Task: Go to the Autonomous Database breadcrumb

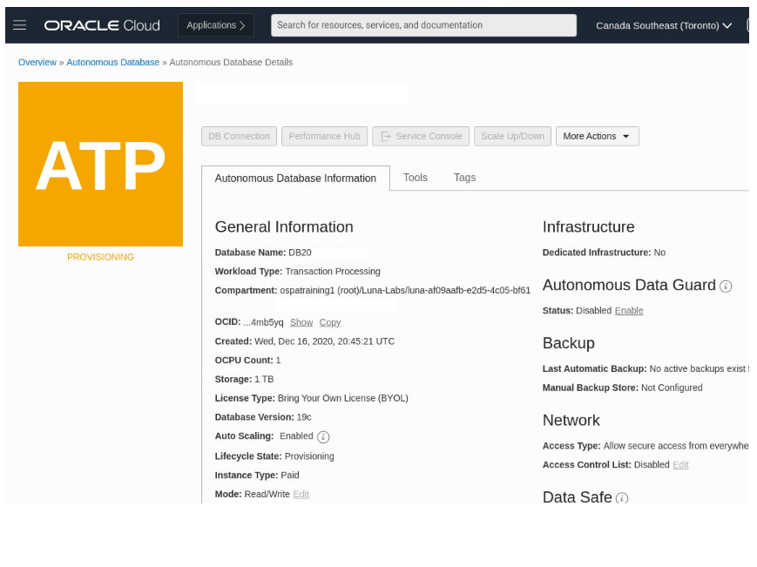Action: pyautogui.click(x=112, y=62)
